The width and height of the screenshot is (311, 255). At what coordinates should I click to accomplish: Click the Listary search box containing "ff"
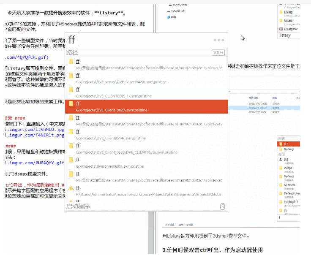(x=139, y=40)
